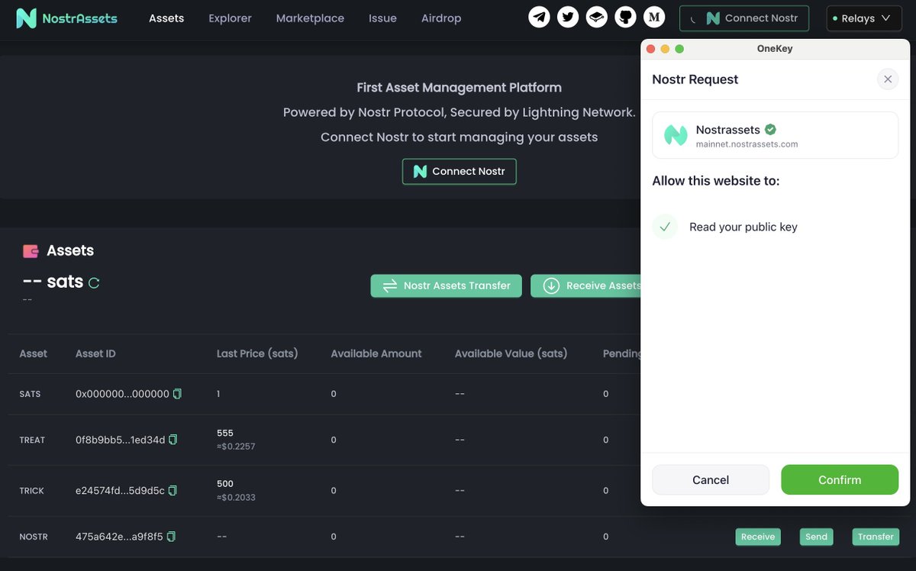Click the TREAT last price 555

pyautogui.click(x=225, y=433)
